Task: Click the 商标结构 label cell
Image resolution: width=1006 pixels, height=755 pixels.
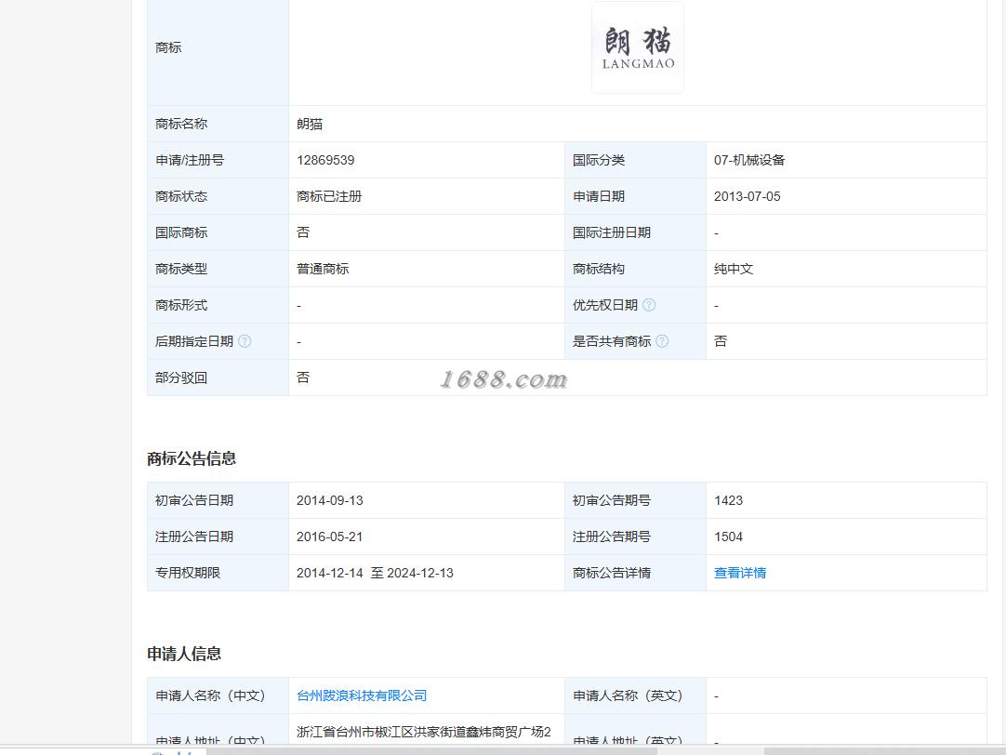Action: click(x=635, y=269)
